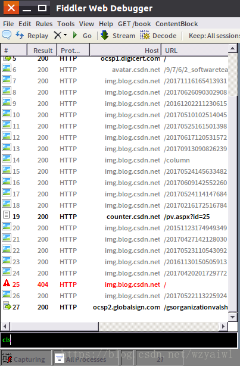Click the horizontal scrollbar thumb
Image resolution: width=240 pixels, height=366 pixels.
pyautogui.click(x=54, y=326)
